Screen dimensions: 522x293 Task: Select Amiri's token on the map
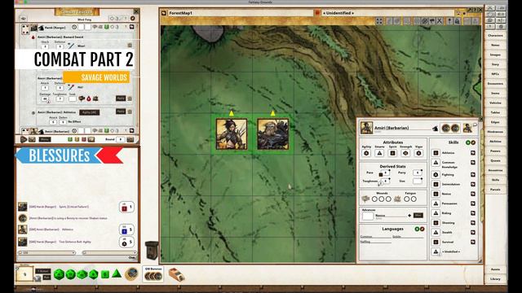[x=232, y=134]
